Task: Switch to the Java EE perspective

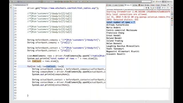Action: point(158,2)
